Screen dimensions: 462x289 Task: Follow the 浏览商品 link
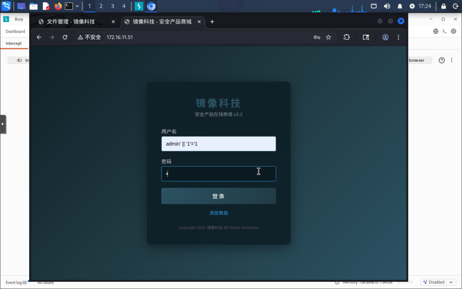coord(218,213)
